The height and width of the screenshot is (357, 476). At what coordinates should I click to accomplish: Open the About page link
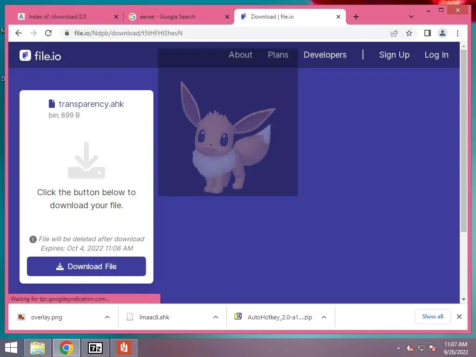coord(240,55)
